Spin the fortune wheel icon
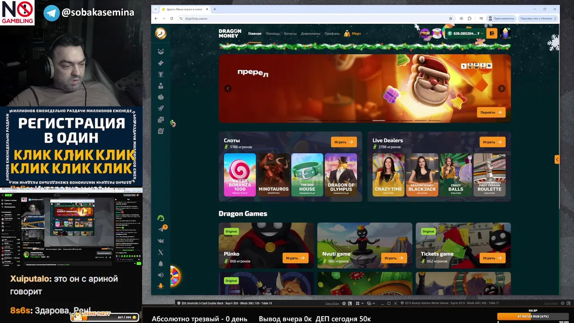The height and width of the screenshot is (323, 574). [174, 277]
